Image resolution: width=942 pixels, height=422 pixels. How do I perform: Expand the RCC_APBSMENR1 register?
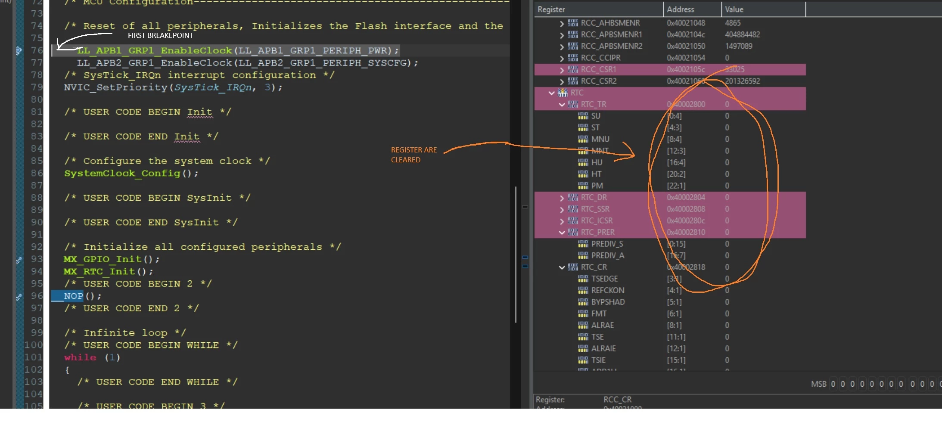click(x=562, y=35)
